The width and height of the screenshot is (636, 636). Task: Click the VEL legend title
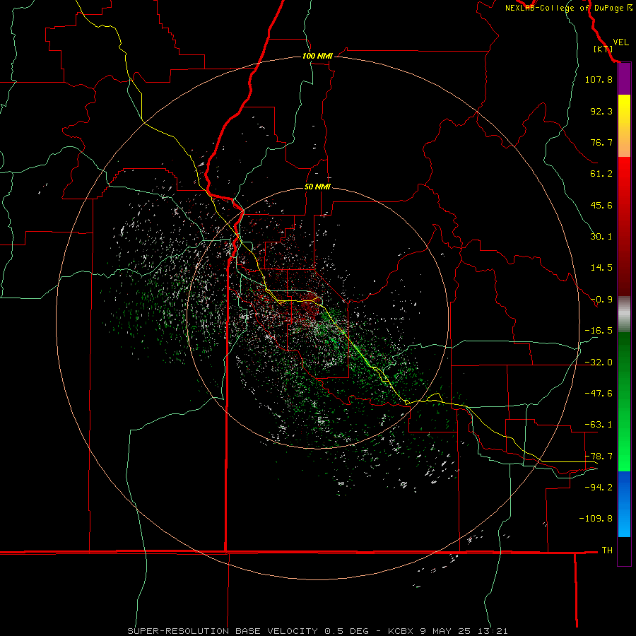pos(620,42)
